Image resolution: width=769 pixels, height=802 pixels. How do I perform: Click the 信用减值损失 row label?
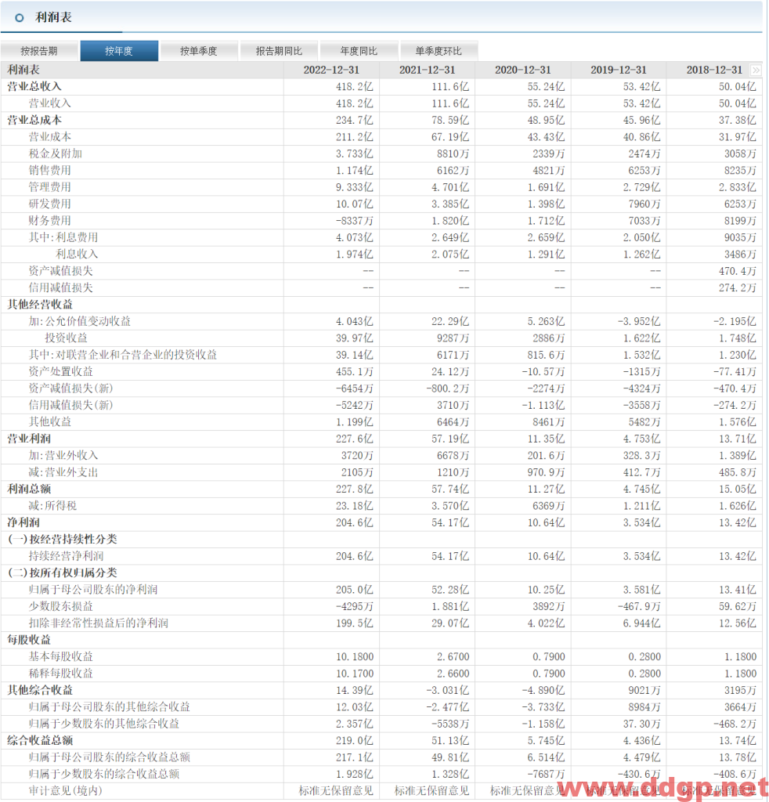tap(60, 287)
